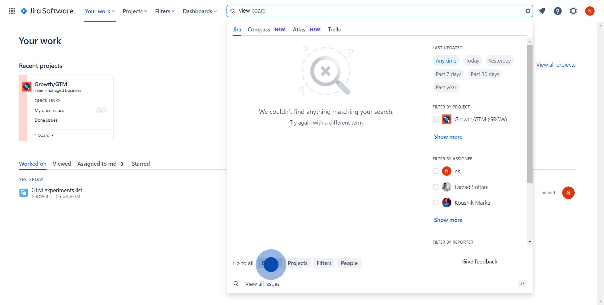This screenshot has height=305, width=604.
Task: Check the Growth/GTM (GROW) project filter
Action: point(436,119)
